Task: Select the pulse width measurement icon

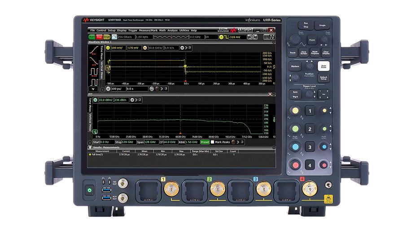Action: click(94, 82)
